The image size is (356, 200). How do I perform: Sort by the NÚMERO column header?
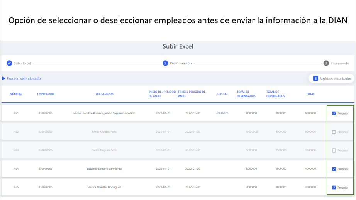[x=16, y=94]
